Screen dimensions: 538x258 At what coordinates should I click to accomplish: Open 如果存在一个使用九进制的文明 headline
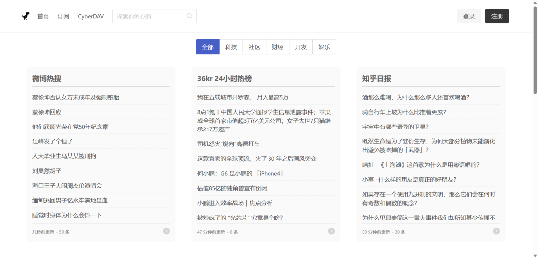428,199
